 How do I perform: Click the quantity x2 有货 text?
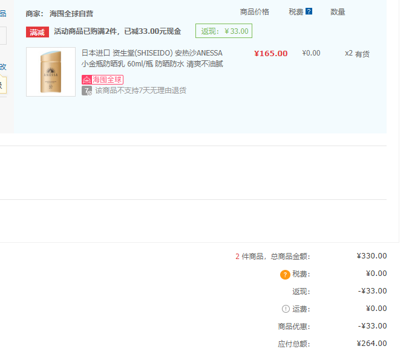357,54
